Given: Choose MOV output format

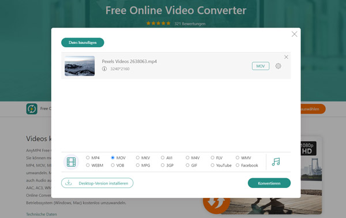Looking at the screenshot, I should (113, 157).
